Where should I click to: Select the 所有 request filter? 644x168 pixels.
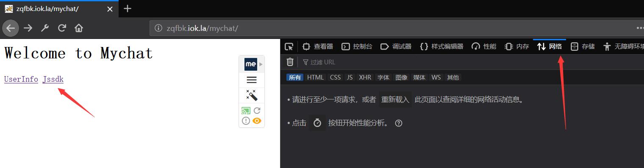(295, 77)
